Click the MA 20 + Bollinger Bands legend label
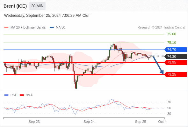This screenshot has height=127, width=188. 28,28
